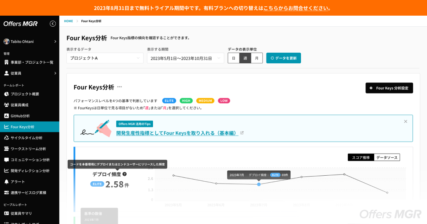Click the external link icon beside the tips title
Viewport: 427px width, 224px height.
coord(242,133)
